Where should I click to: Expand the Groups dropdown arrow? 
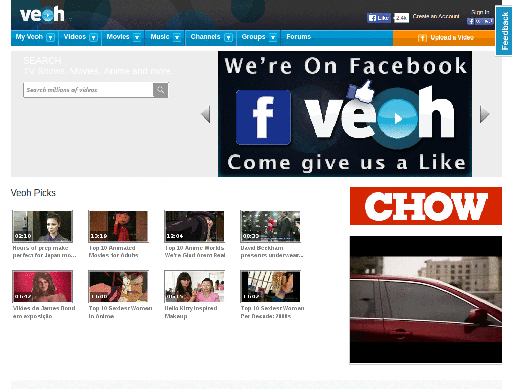[x=273, y=37]
